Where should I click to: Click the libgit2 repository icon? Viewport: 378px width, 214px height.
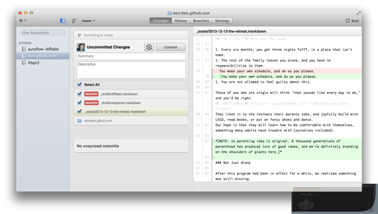pos(24,62)
